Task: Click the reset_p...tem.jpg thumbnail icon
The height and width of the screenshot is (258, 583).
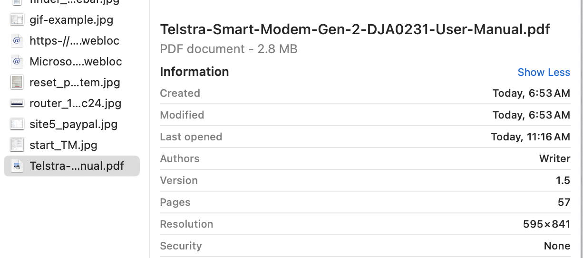Action: click(x=17, y=83)
